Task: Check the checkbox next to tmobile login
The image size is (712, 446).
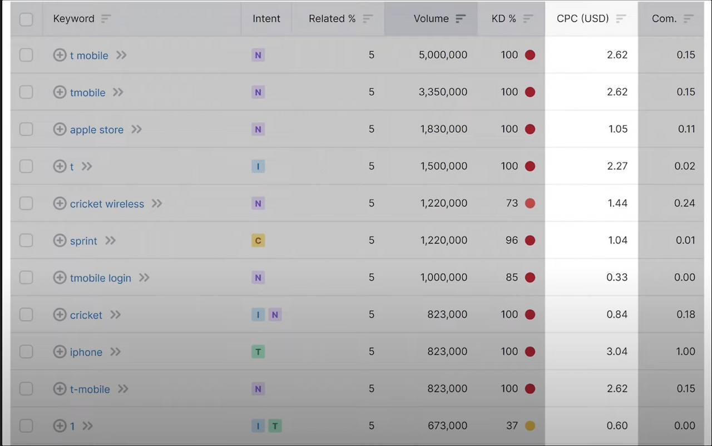Action: [26, 277]
